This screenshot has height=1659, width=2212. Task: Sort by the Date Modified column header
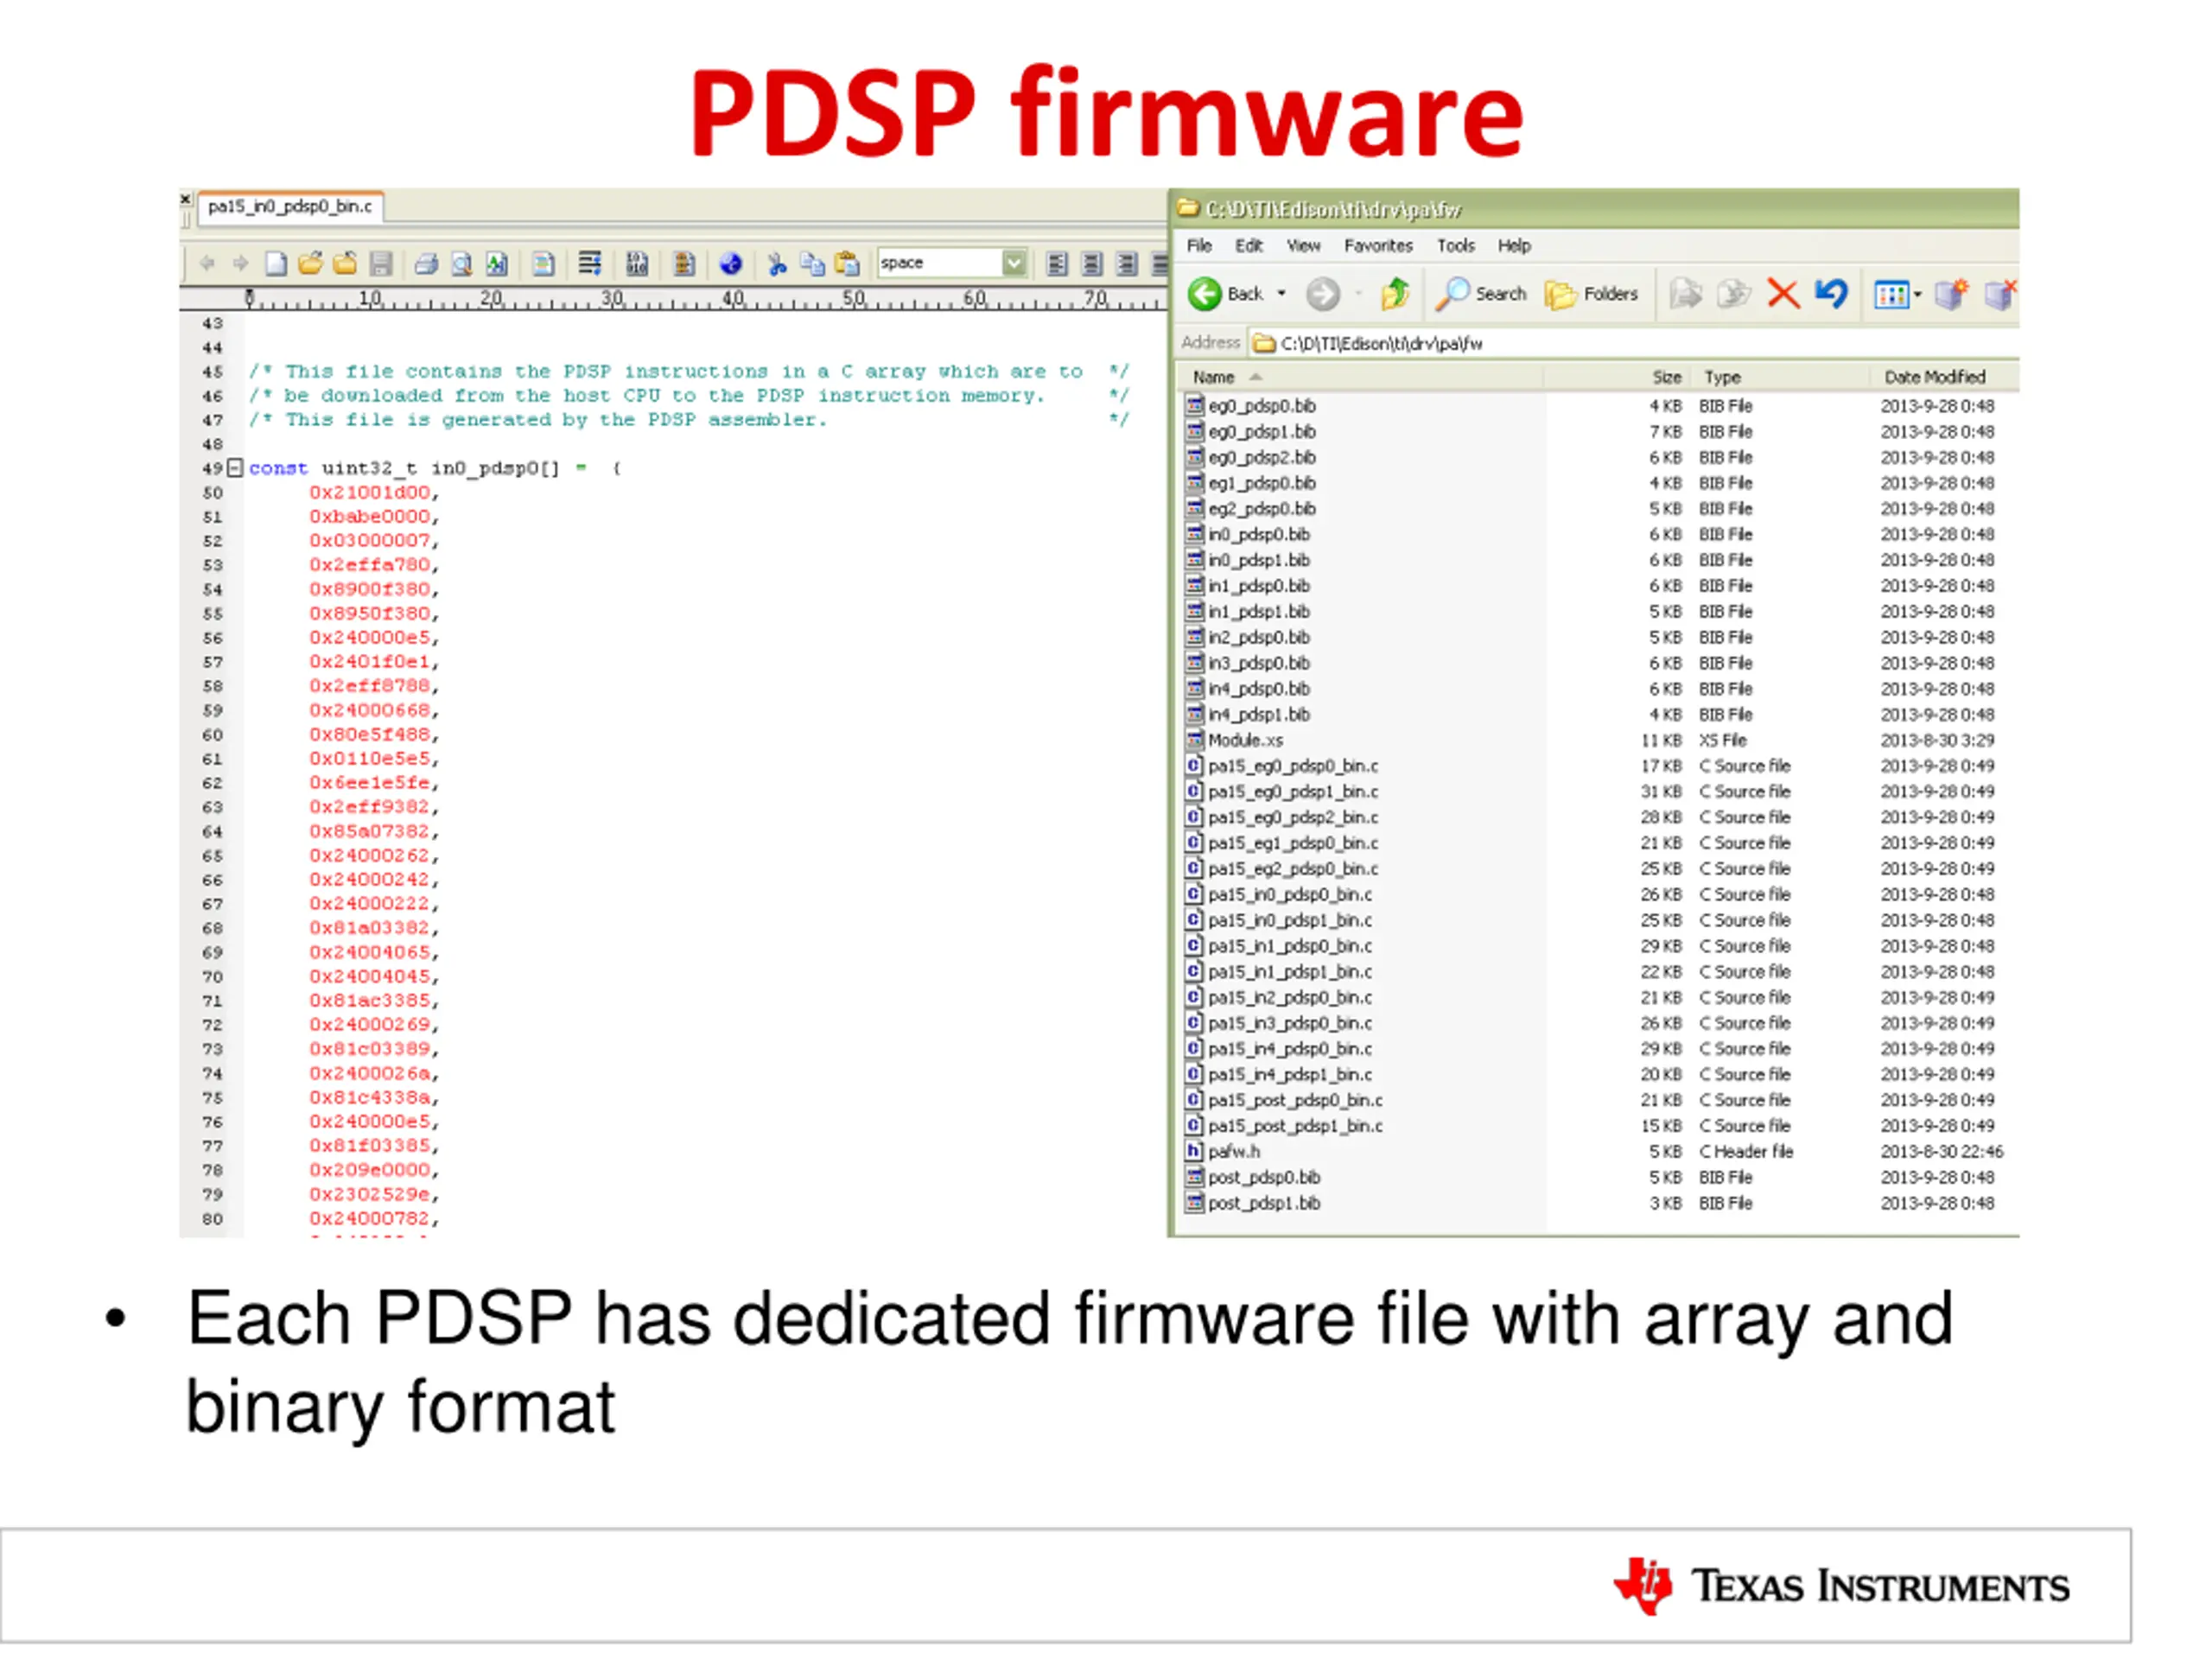coord(1944,377)
